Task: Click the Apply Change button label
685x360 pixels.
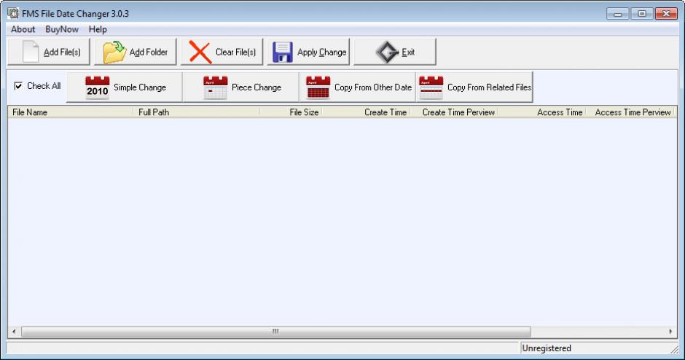Action: click(322, 52)
